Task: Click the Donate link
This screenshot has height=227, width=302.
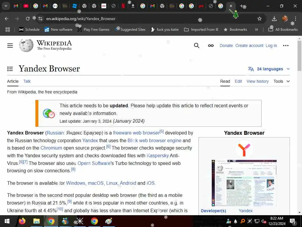Action: pos(226,46)
